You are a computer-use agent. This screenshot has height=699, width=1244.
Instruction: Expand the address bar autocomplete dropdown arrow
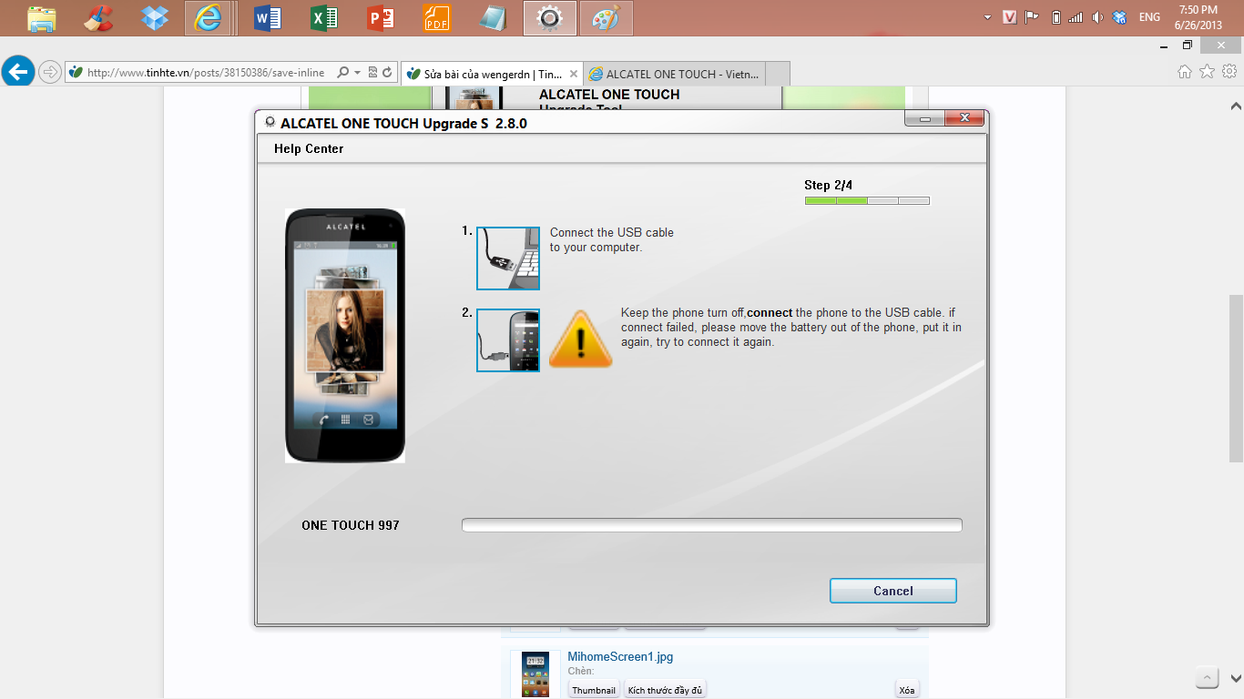[x=357, y=73]
